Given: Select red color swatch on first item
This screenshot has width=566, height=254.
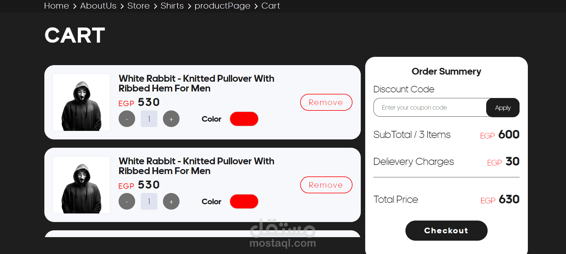Looking at the screenshot, I should (x=244, y=119).
